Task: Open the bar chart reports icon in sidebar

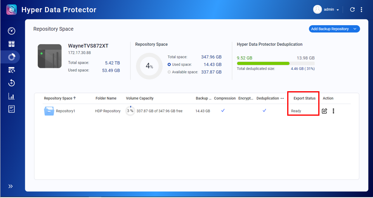Action: (11, 96)
